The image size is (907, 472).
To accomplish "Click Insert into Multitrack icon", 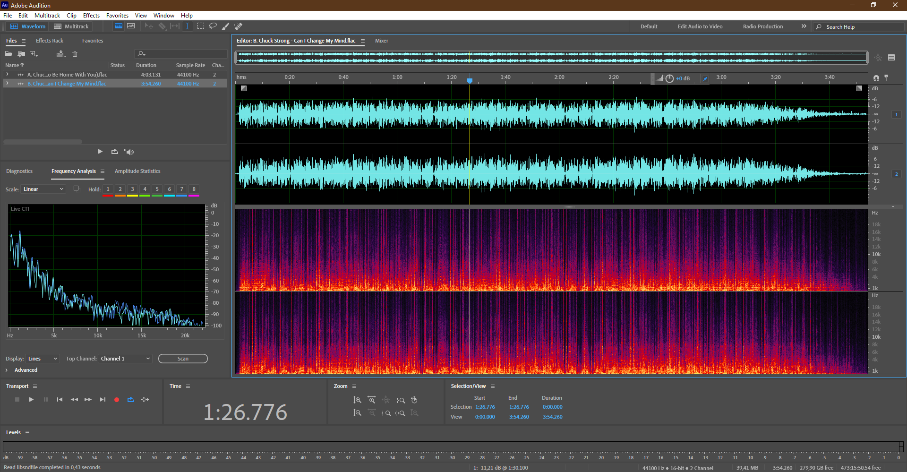I will 60,54.
